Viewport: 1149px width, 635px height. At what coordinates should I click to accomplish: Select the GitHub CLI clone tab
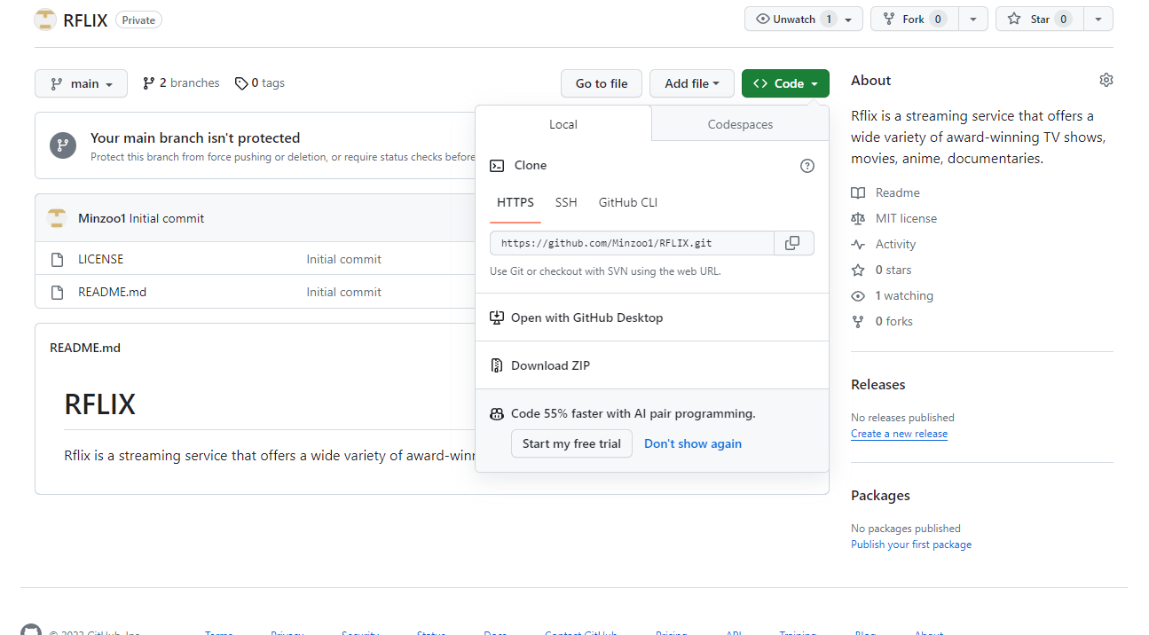(628, 203)
